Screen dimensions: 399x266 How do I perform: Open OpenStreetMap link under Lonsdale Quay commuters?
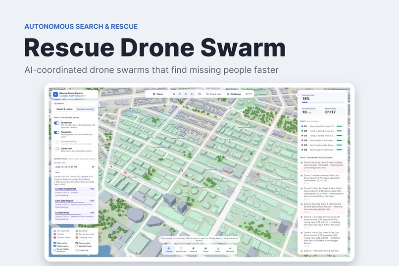click(61, 219)
